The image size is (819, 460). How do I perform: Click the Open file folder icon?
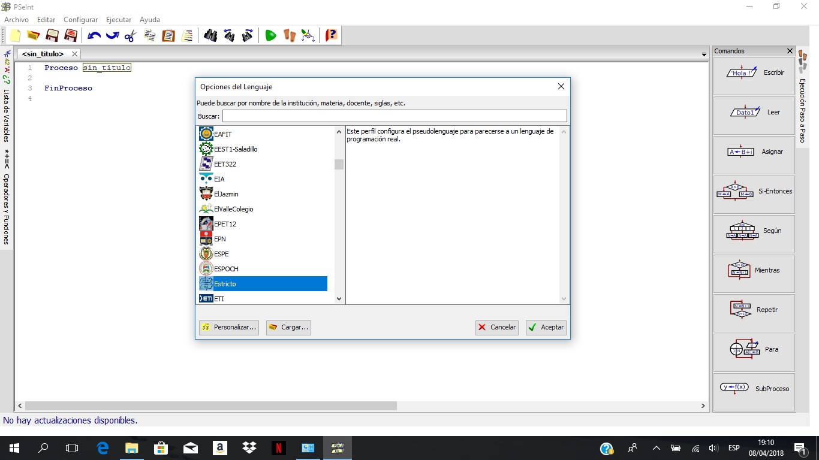pos(33,35)
